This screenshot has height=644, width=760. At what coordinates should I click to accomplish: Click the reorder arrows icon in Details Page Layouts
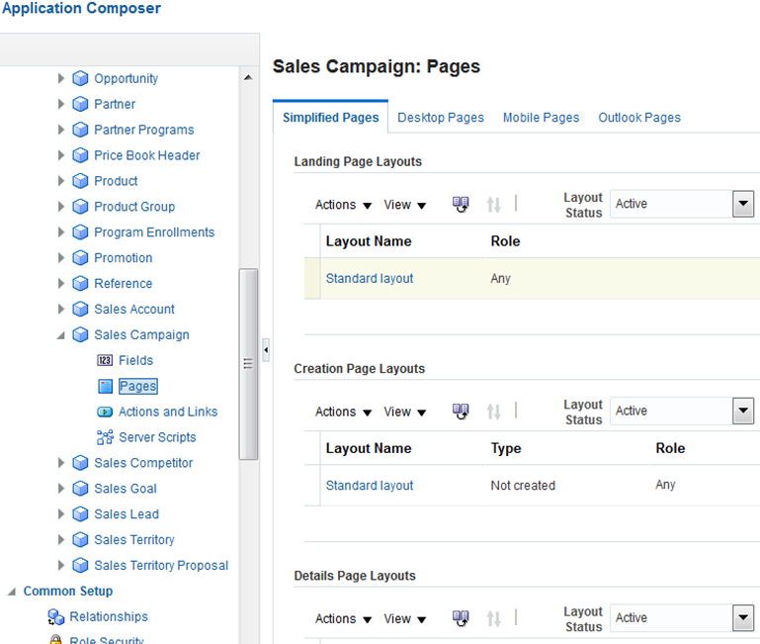(494, 619)
